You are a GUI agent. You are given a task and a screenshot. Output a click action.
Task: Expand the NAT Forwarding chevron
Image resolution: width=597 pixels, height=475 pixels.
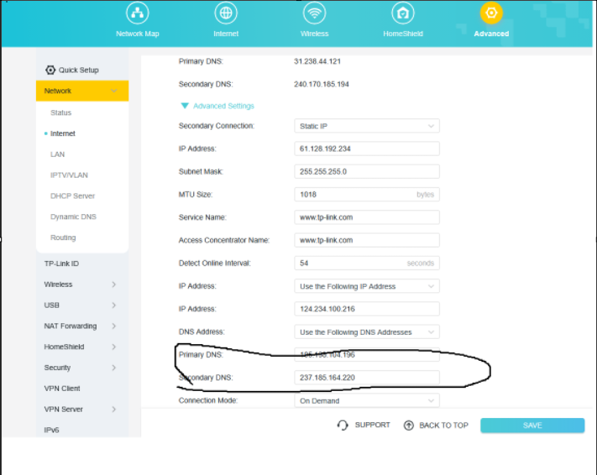tap(114, 326)
